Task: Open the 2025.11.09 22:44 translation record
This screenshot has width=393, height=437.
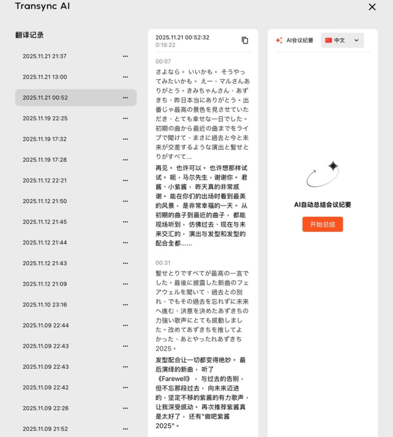Action: [x=45, y=326]
